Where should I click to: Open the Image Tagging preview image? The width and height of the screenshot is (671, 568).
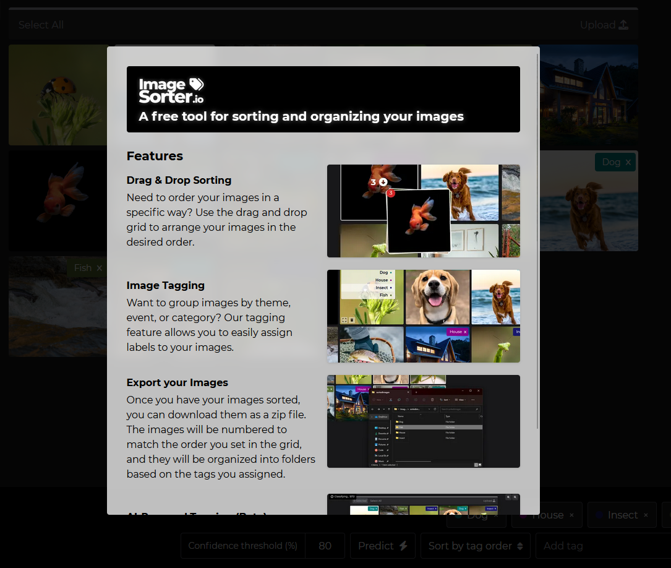tap(423, 316)
